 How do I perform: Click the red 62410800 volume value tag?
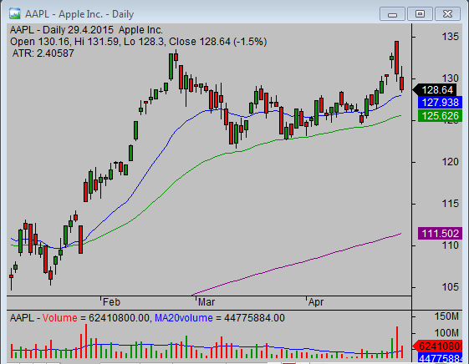click(437, 346)
